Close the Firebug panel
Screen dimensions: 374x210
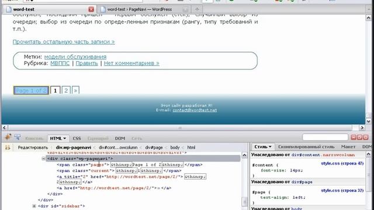(365, 137)
